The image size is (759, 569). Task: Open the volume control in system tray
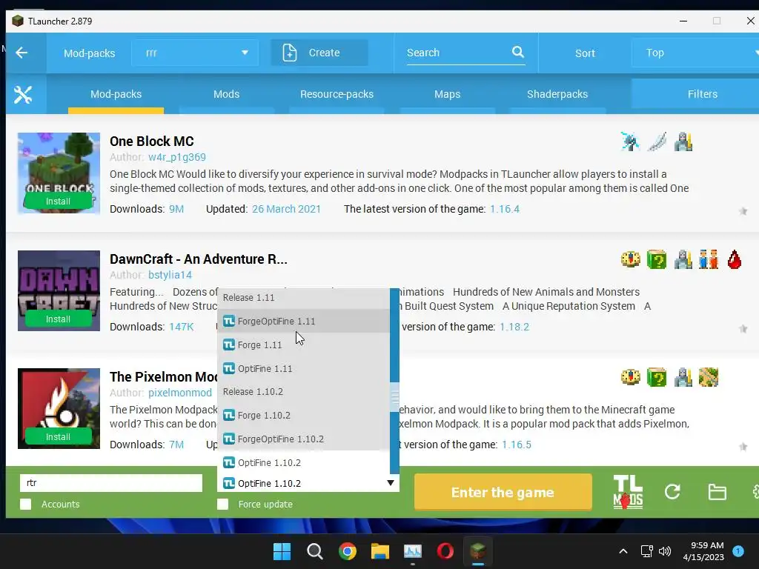point(665,551)
